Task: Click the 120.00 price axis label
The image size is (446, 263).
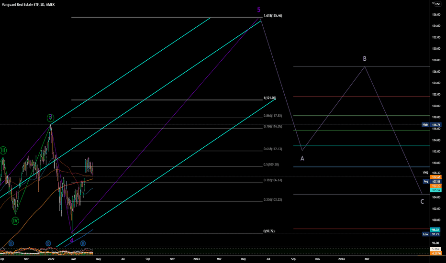Action: click(436, 106)
